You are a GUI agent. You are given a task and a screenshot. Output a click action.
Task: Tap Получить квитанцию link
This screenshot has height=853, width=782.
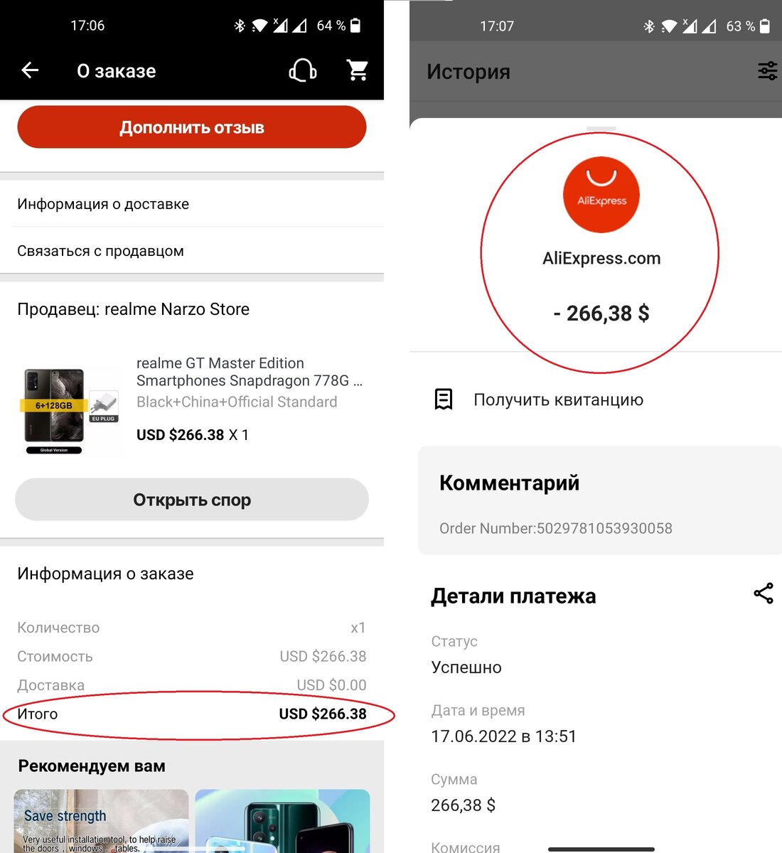click(559, 399)
